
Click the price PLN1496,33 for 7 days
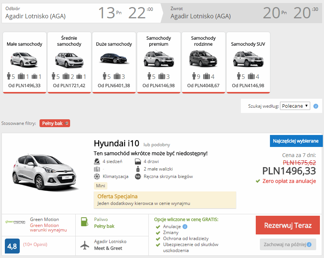point(289,171)
